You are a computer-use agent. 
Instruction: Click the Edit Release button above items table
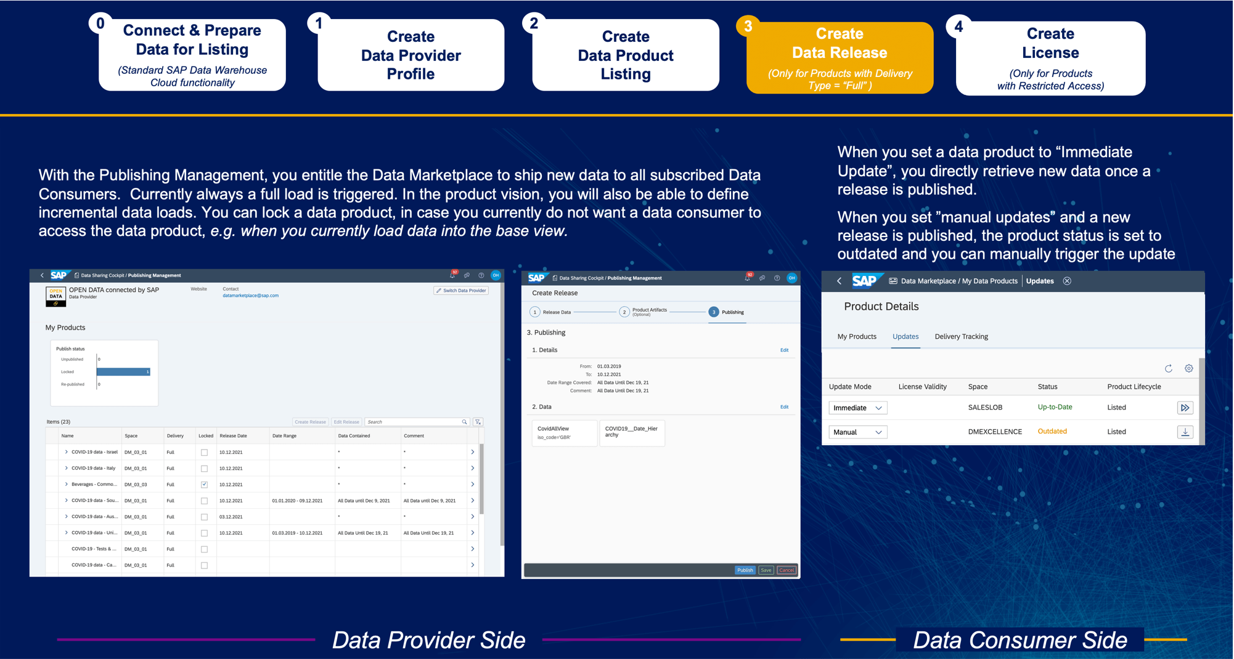(346, 422)
